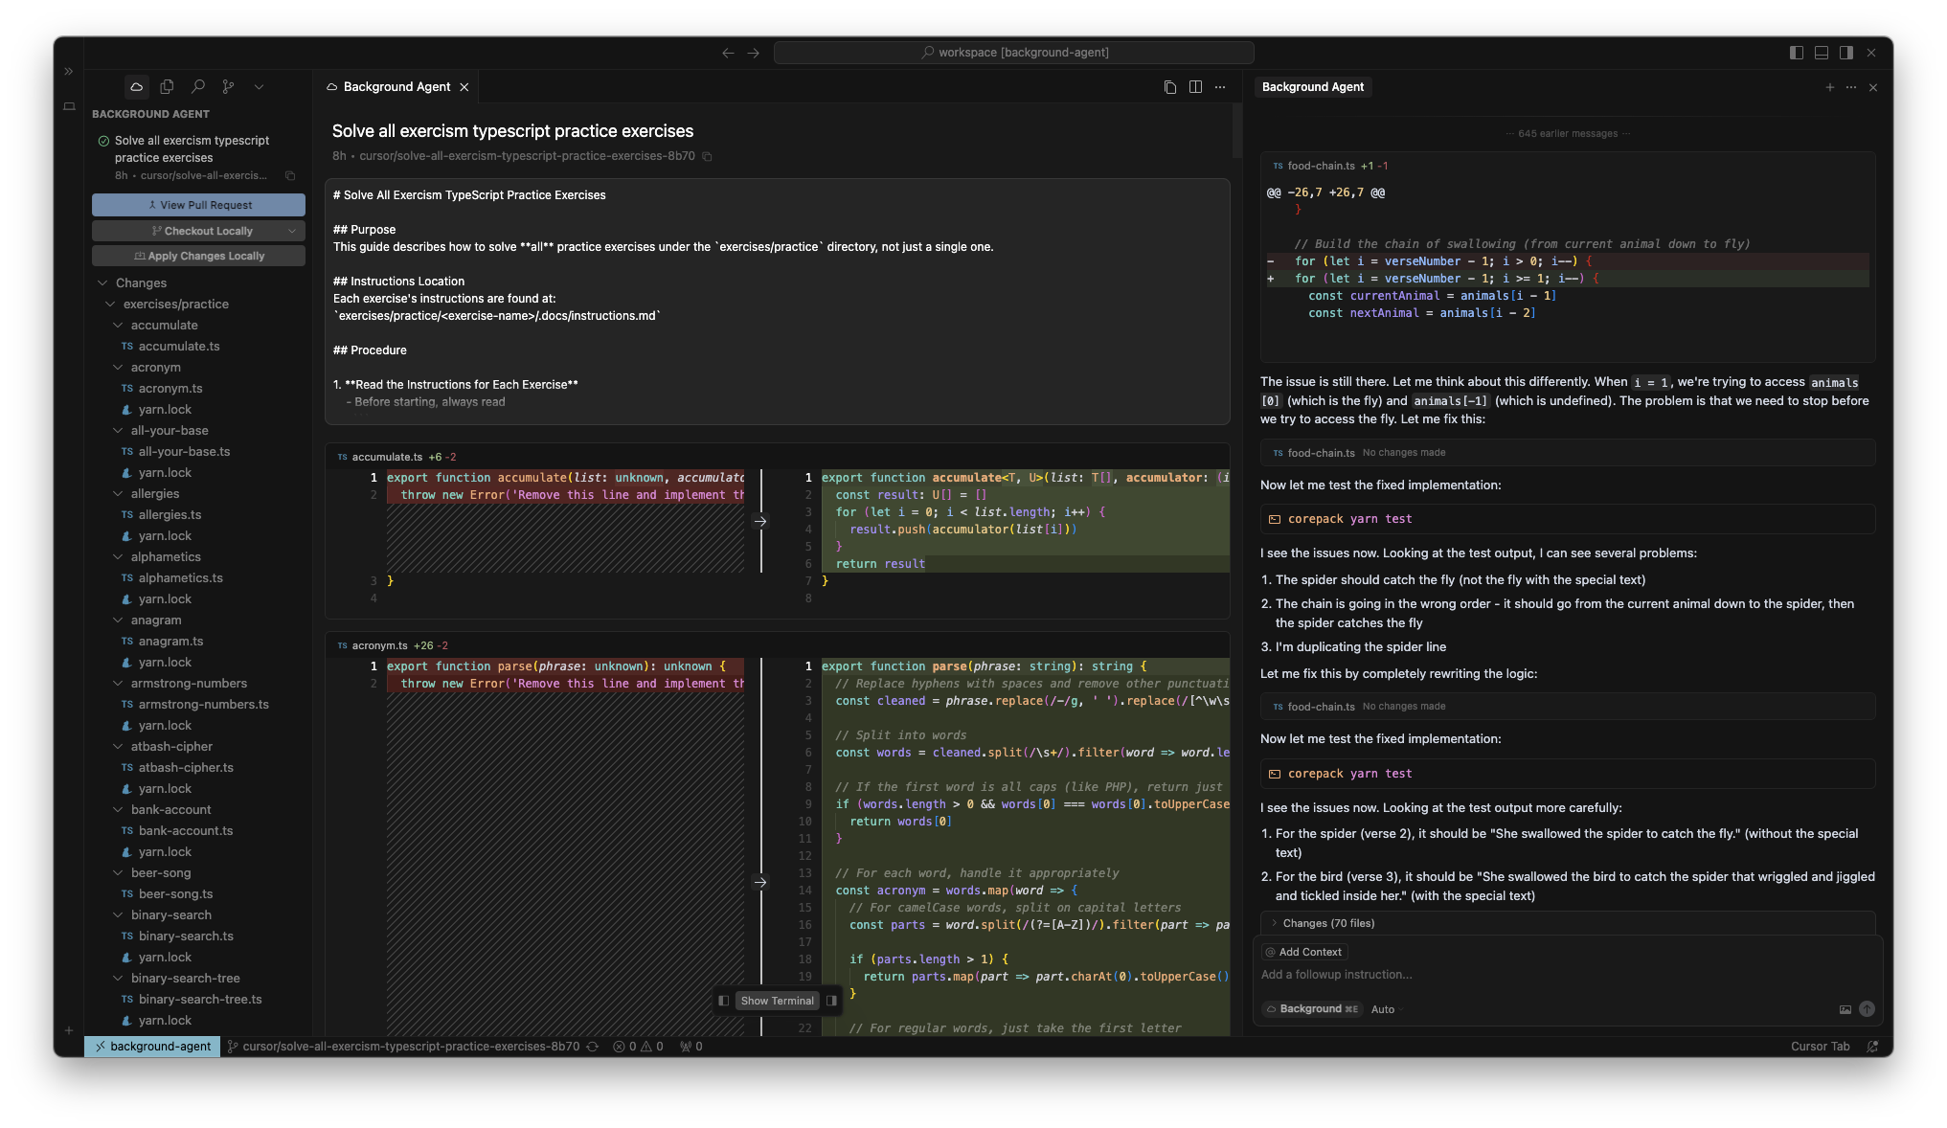Open acronym.ts in the changes tree

click(170, 389)
